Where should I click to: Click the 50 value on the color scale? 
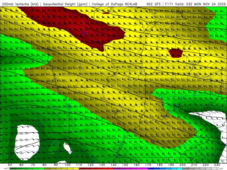pyautogui.click(x=10, y=165)
